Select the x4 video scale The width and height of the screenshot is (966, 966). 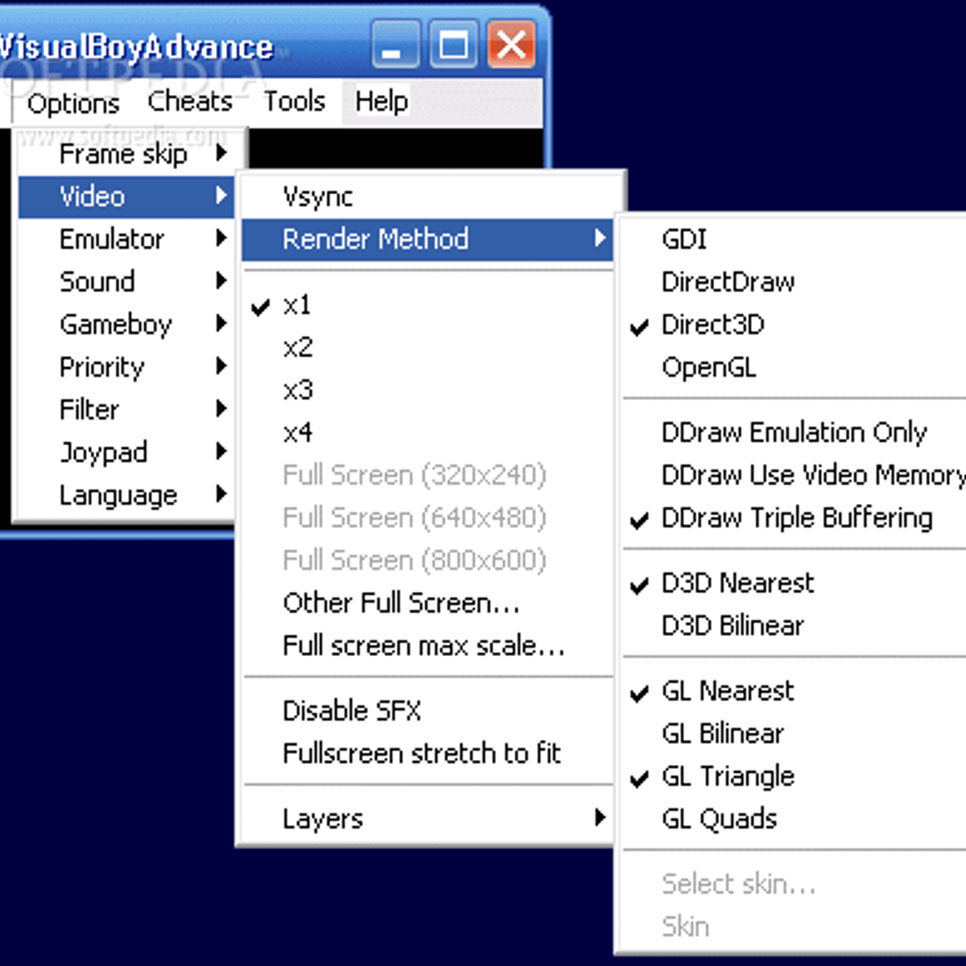427,433
